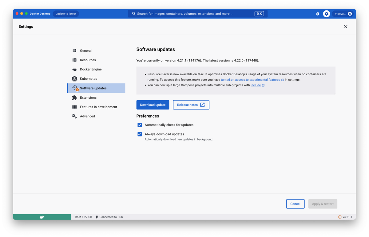The height and width of the screenshot is (237, 369).
Task: Click the settings gear icon in header
Action: coord(327,14)
